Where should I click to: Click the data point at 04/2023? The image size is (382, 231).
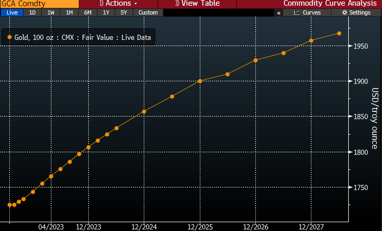pyautogui.click(x=51, y=176)
